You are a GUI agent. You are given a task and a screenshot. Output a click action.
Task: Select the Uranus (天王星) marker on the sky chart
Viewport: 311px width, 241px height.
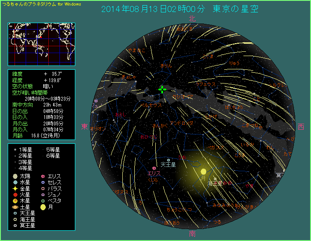pos(169,160)
